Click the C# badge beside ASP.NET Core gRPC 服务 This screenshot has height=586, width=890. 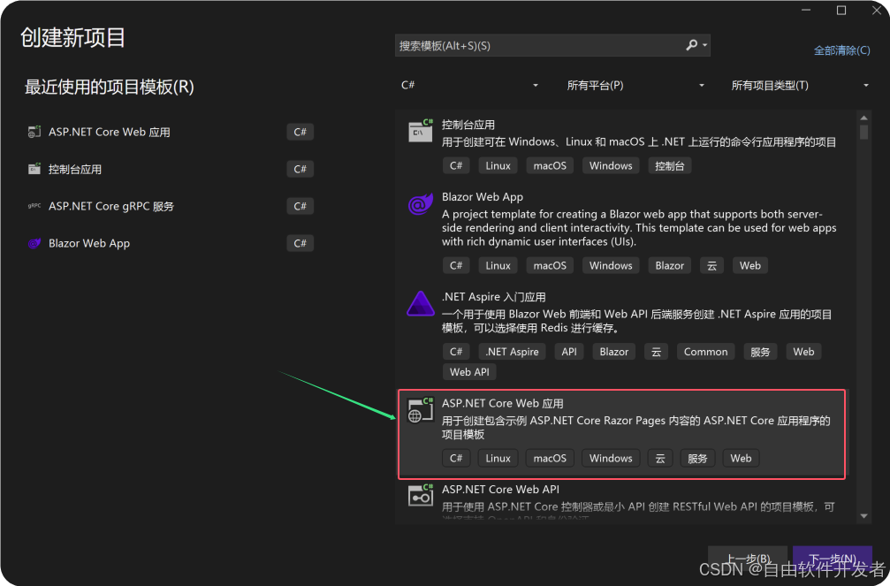(300, 206)
